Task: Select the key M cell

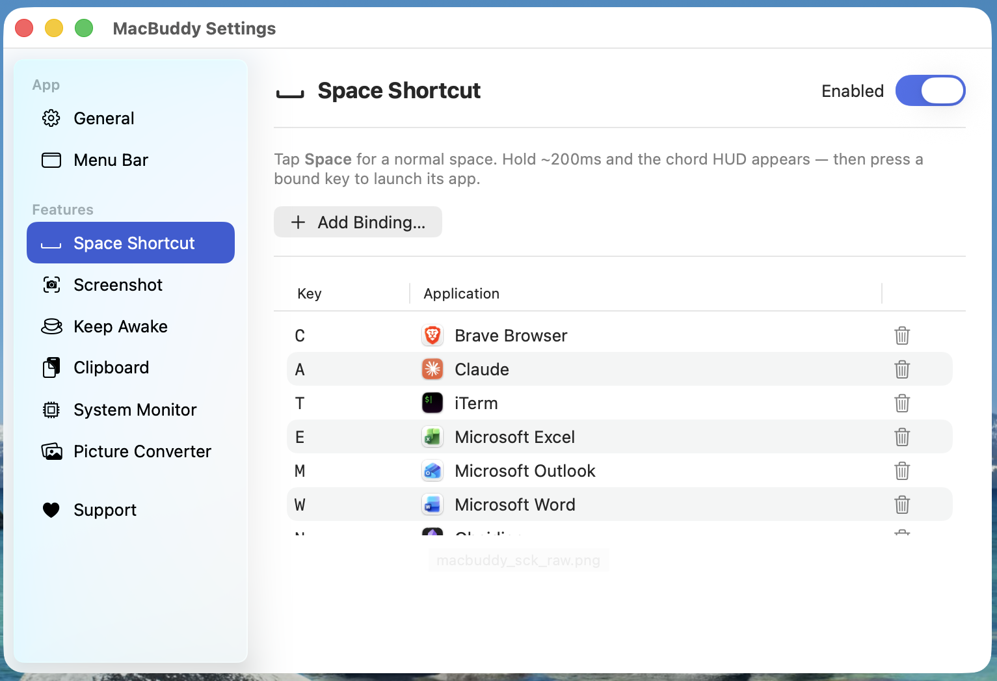Action: click(300, 471)
